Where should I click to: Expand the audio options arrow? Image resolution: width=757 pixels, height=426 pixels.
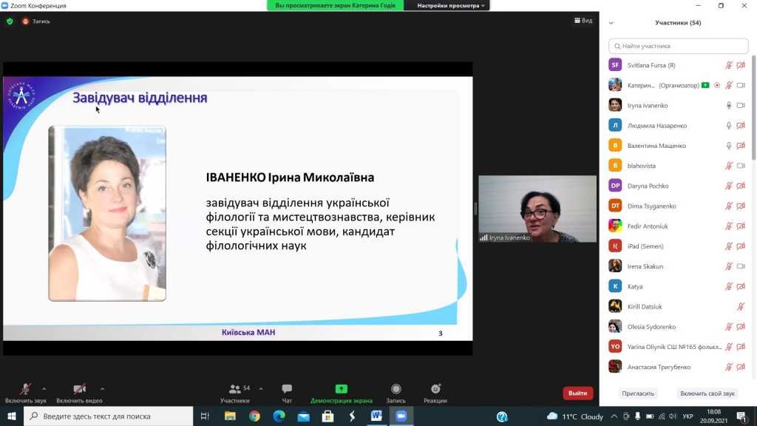click(44, 388)
